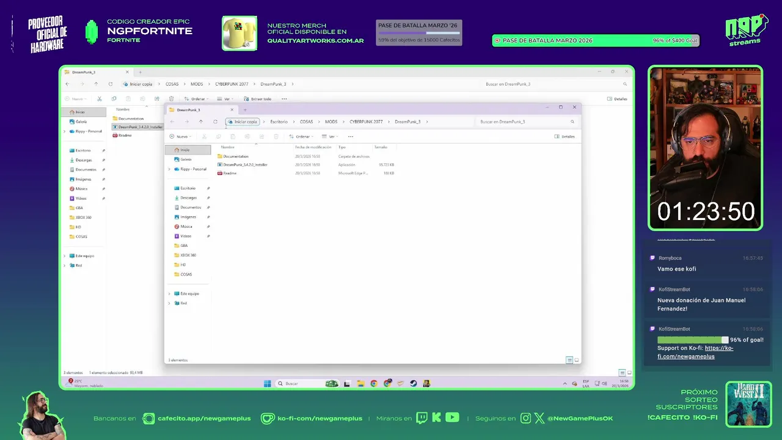Select Escritorio breadcrumb in front window
This screenshot has height=440, width=782.
coord(279,122)
